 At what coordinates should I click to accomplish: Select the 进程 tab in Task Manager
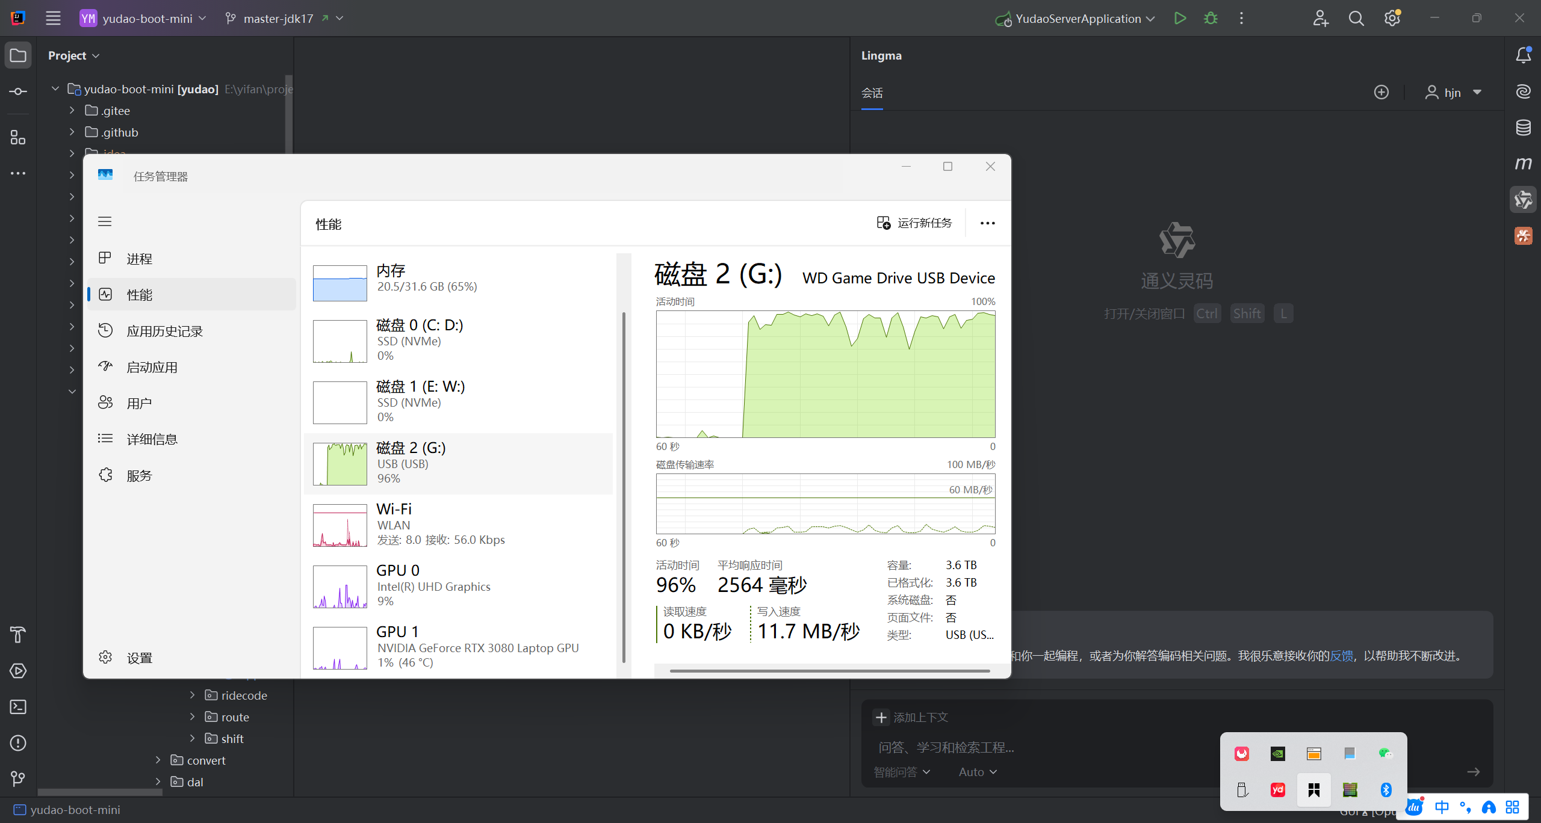coord(139,259)
